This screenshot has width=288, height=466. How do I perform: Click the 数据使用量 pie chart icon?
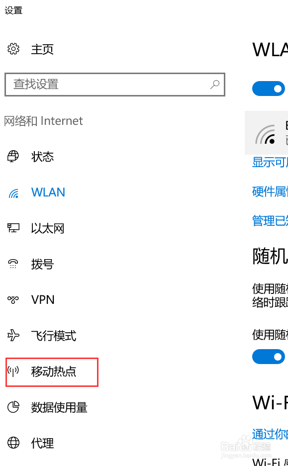tap(13, 407)
